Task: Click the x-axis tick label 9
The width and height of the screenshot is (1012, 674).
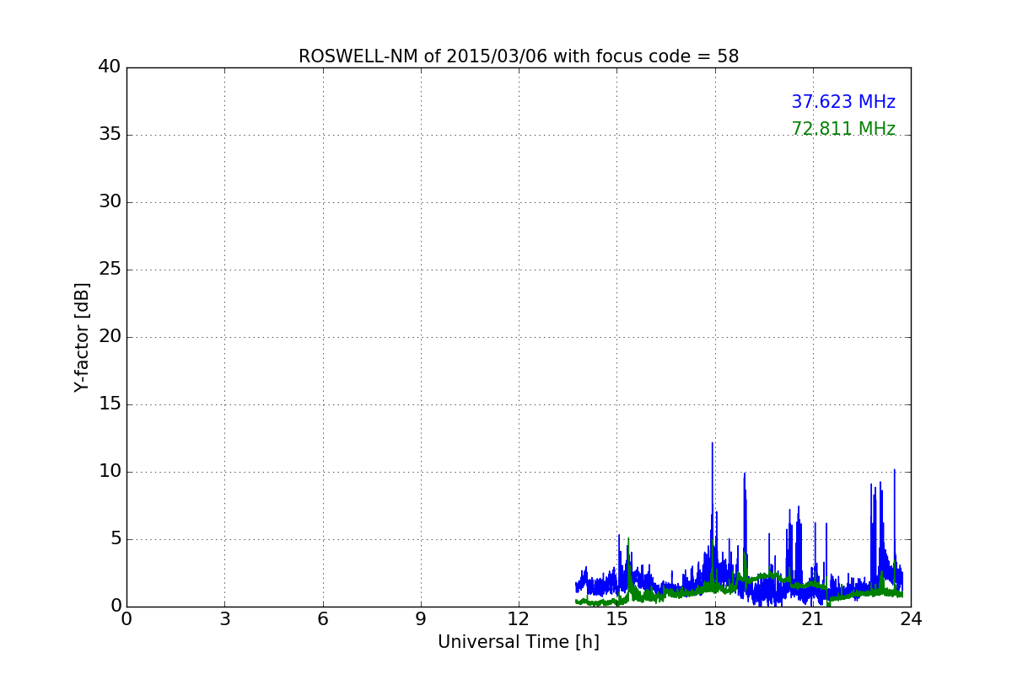Action: tap(421, 619)
